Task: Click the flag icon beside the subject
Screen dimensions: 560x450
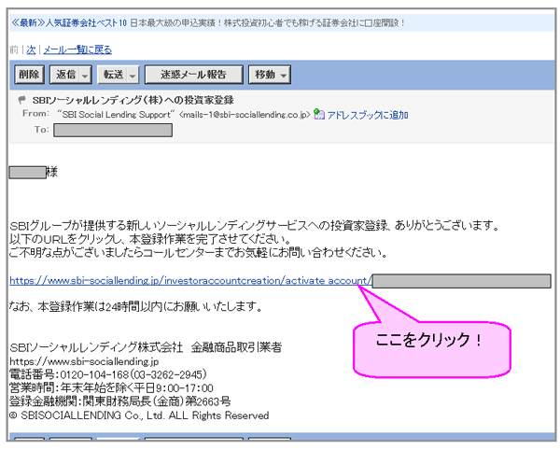Action: [21, 100]
